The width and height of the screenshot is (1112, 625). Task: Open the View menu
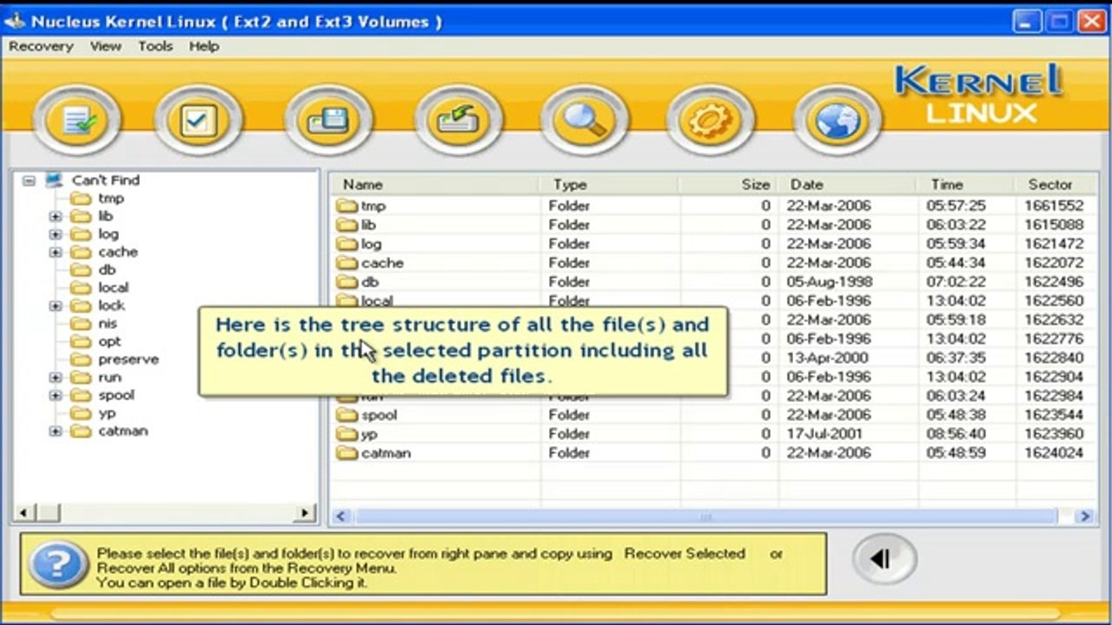105,46
